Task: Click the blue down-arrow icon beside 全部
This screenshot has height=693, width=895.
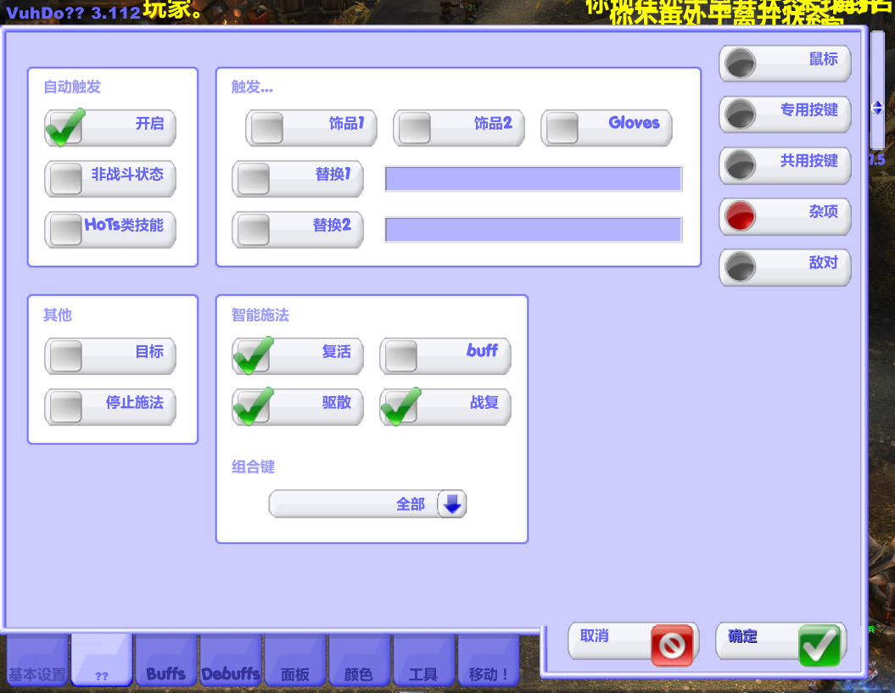Action: (x=454, y=503)
